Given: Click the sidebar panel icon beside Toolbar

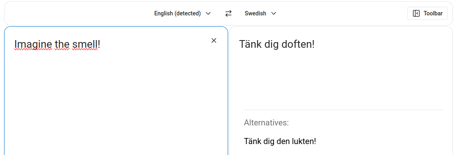Looking at the screenshot, I should 416,13.
